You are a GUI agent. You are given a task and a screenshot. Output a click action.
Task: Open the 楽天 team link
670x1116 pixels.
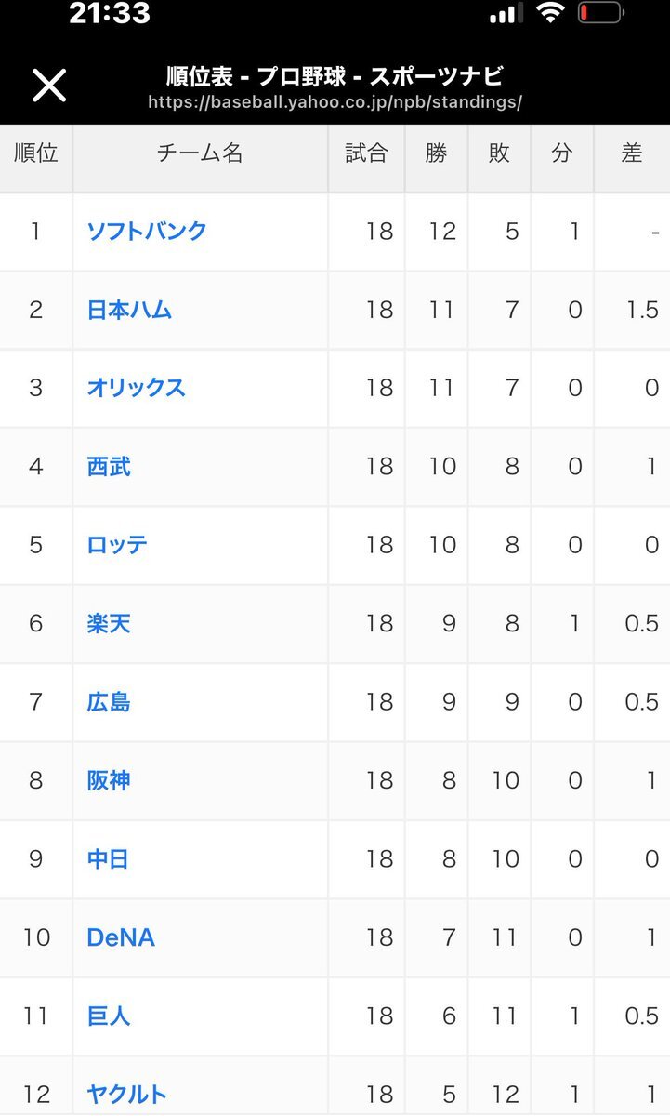109,623
